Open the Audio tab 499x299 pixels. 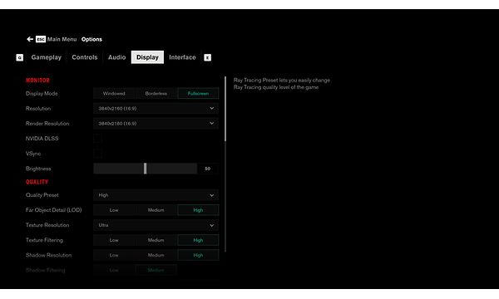116,57
